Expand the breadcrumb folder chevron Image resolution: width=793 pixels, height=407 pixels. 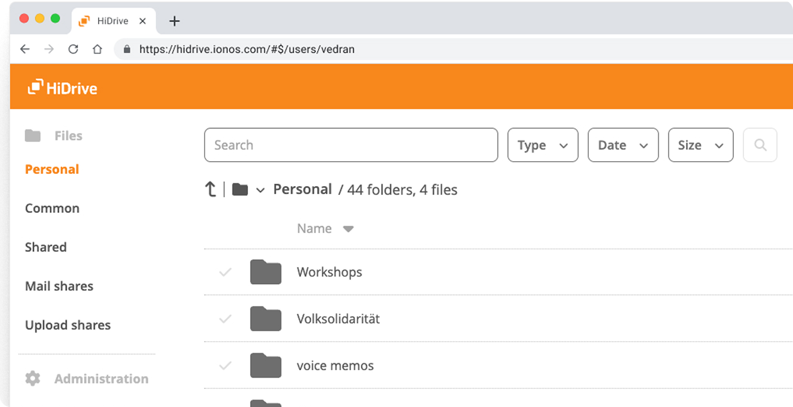(x=261, y=190)
